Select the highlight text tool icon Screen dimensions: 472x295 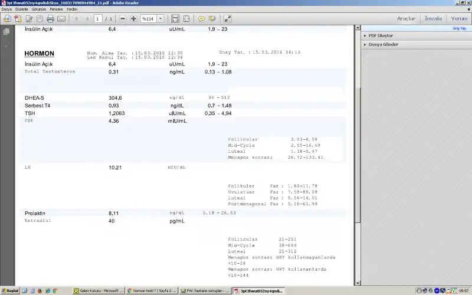click(212, 19)
